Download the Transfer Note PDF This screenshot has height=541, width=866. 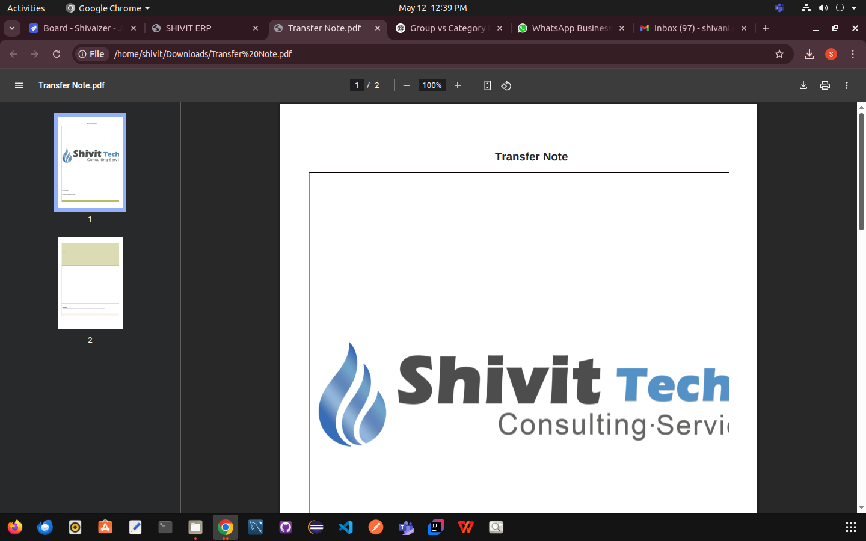[803, 85]
